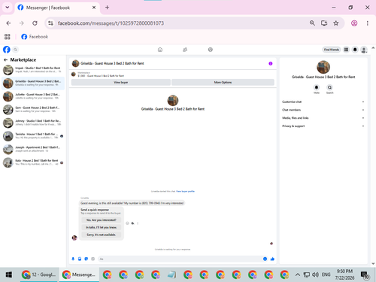This screenshot has width=376, height=282.
Task: Bookmark this page with the star icon
Action: 336,23
